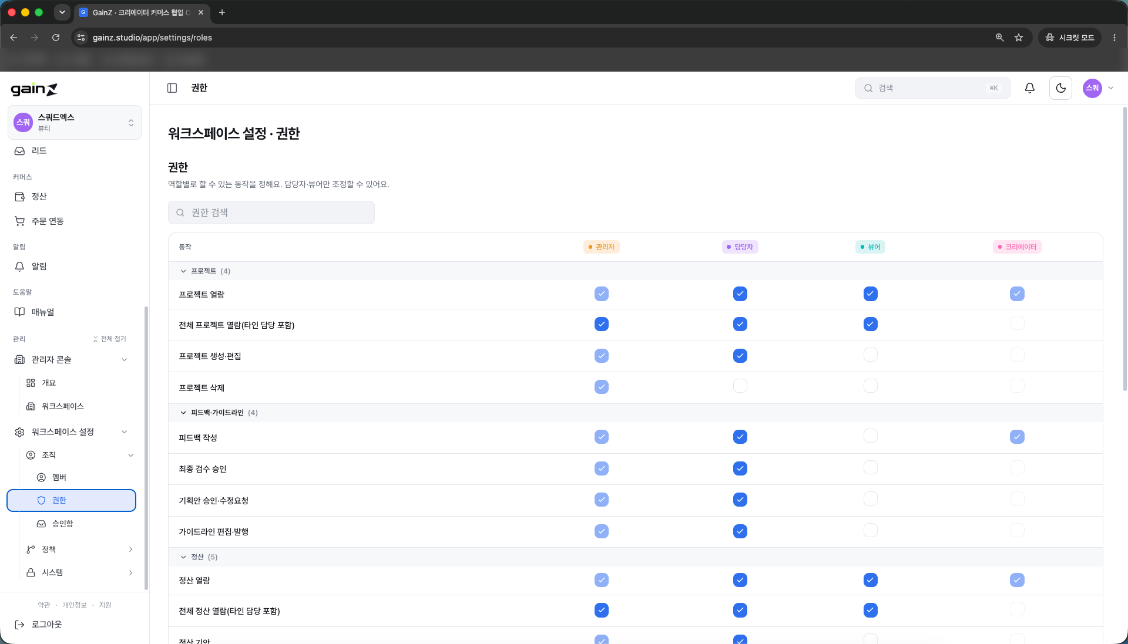Open 스쿼드엑스 workspace switcher
The width and height of the screenshot is (1128, 644).
click(75, 123)
